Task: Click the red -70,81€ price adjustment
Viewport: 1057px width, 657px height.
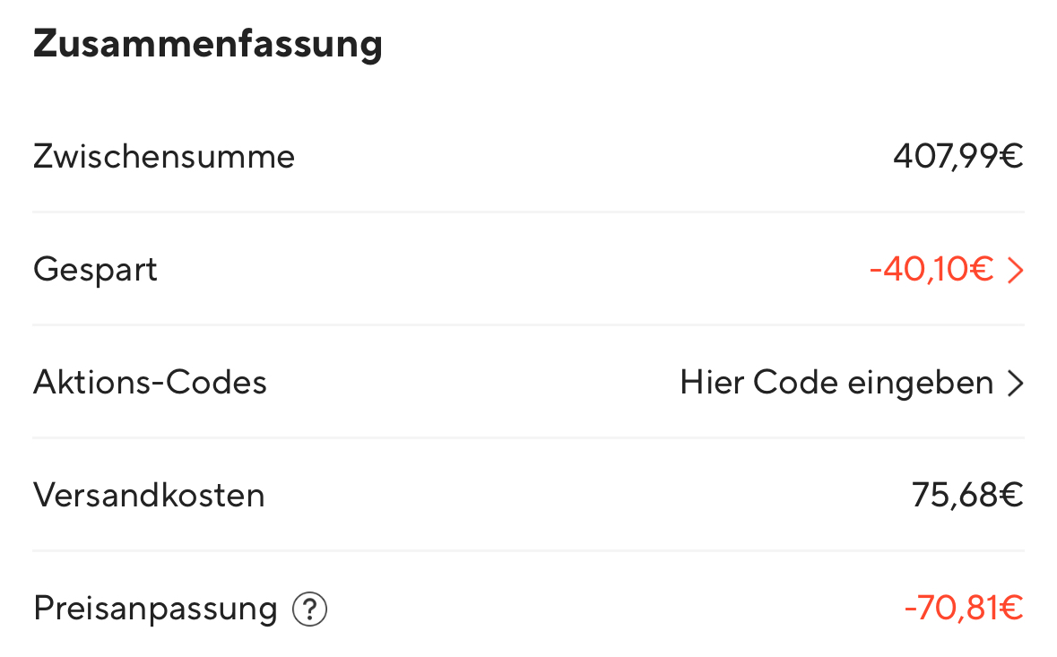Action: (x=963, y=609)
